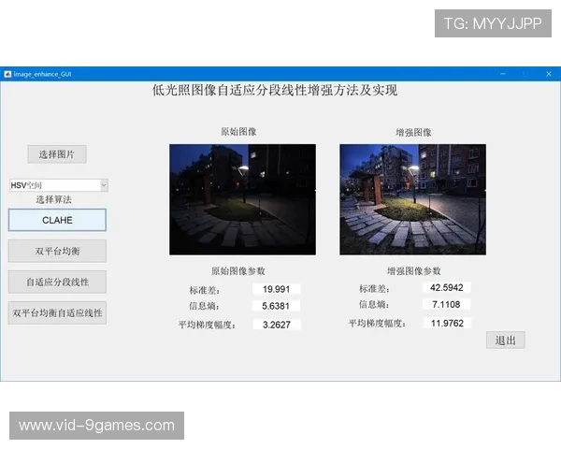Select the 双平台均衡 algorithm button

point(57,251)
